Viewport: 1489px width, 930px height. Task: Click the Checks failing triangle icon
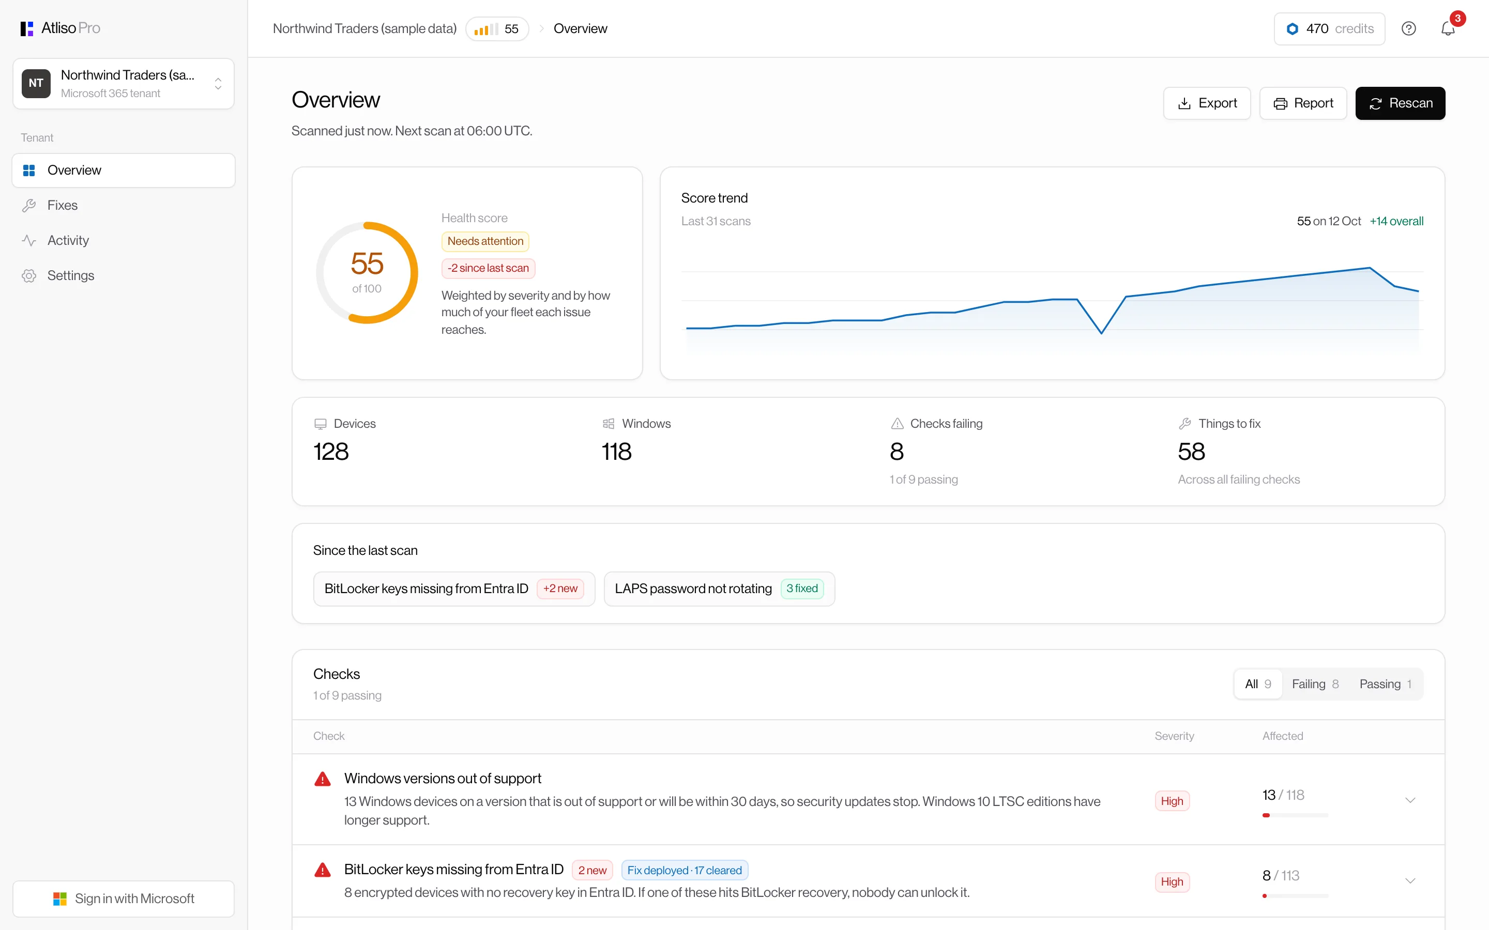pyautogui.click(x=897, y=424)
